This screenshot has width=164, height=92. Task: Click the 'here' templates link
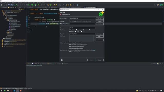tap(94, 50)
